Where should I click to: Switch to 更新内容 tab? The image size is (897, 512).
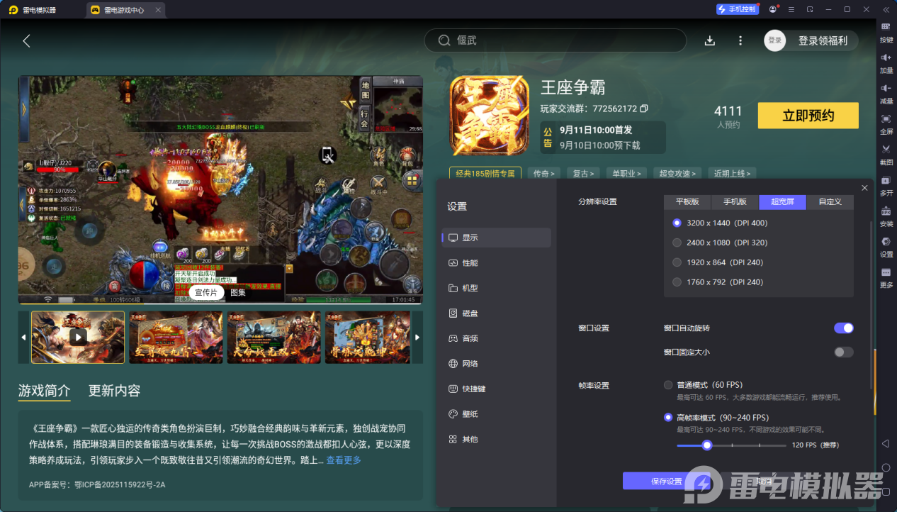pyautogui.click(x=114, y=391)
